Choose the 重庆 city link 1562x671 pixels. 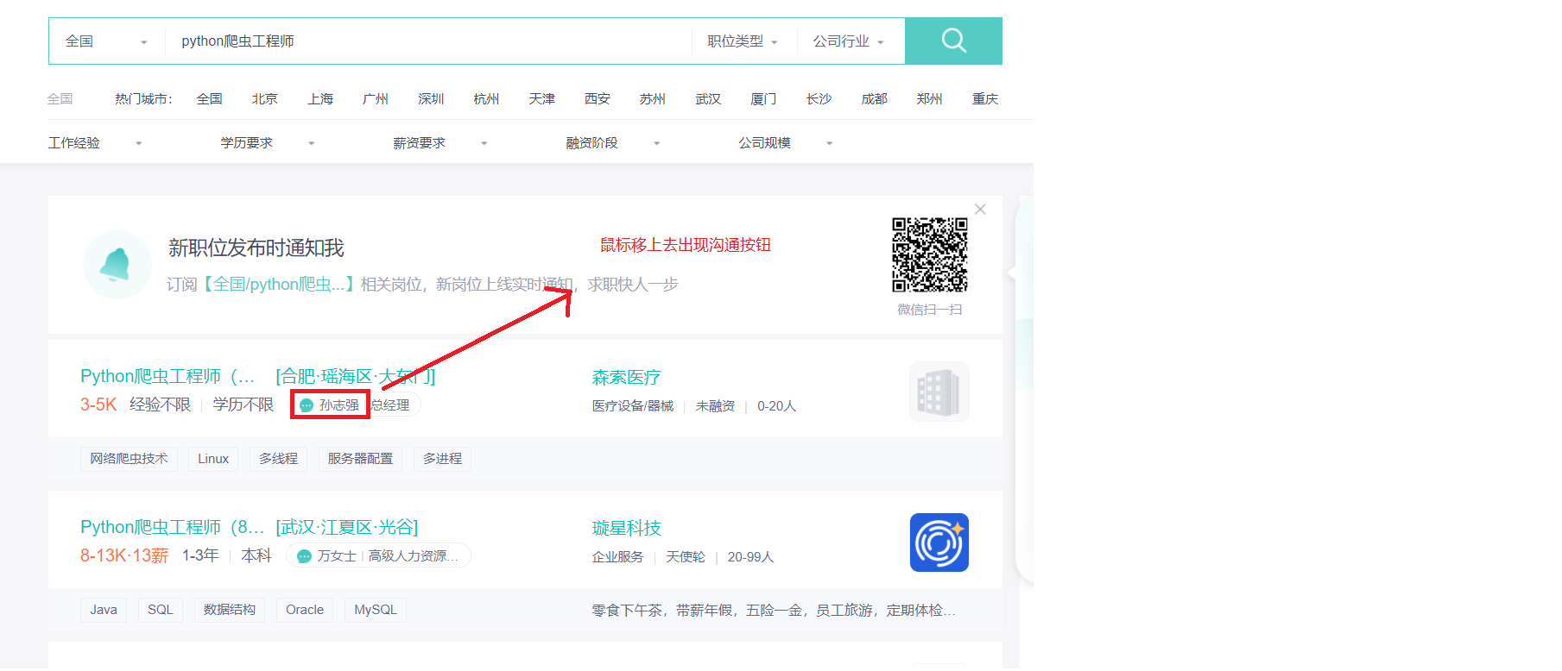pyautogui.click(x=985, y=99)
